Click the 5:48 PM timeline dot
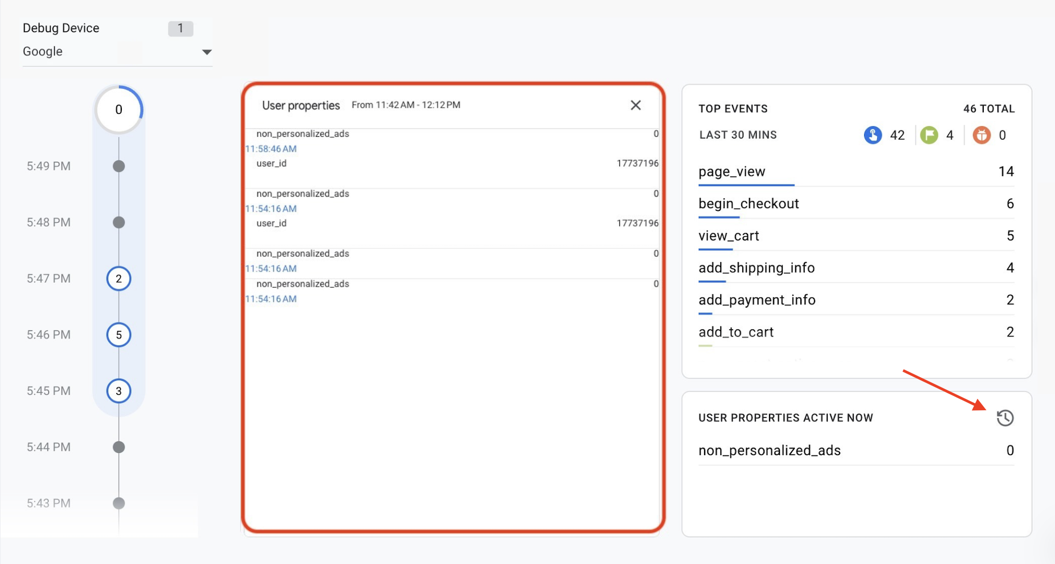This screenshot has height=564, width=1055. tap(118, 222)
